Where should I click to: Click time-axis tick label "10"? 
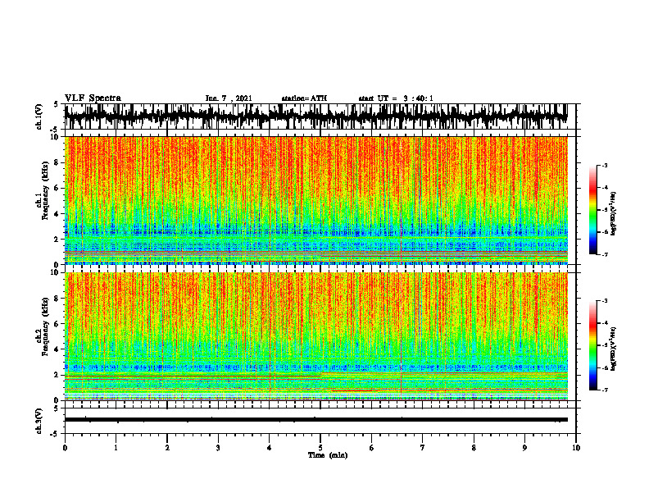pos(576,448)
